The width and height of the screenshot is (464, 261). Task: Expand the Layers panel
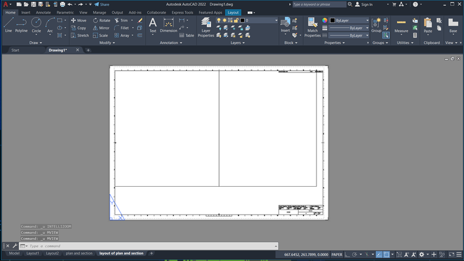[238, 42]
